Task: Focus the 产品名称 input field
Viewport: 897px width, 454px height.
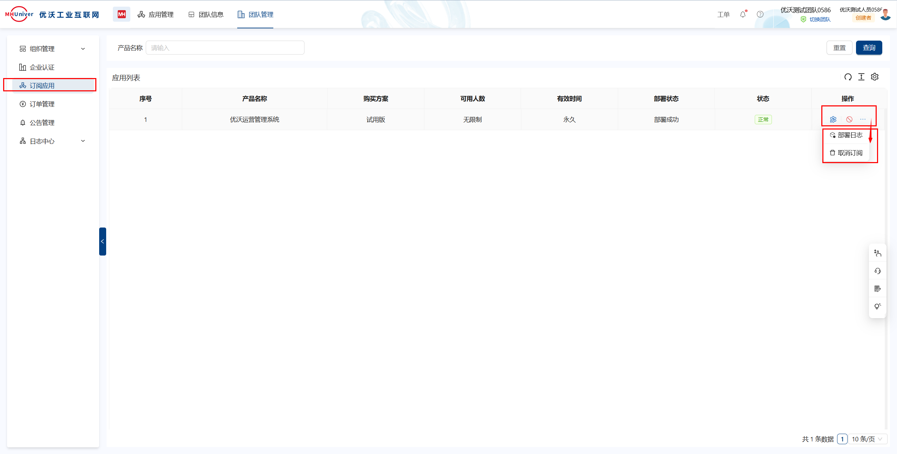Action: pos(225,48)
